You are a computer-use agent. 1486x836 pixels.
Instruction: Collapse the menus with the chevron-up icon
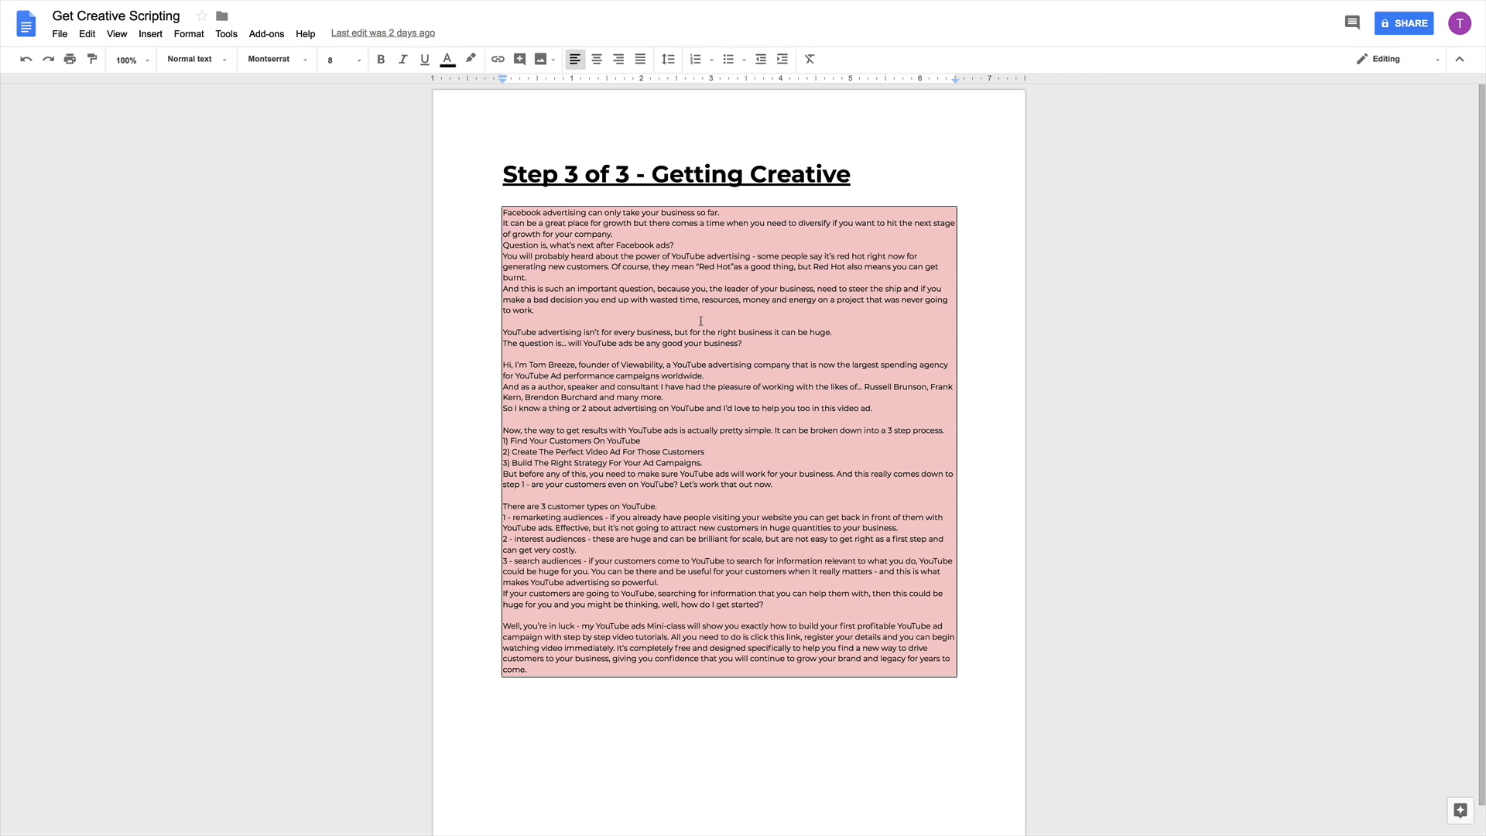pos(1460,60)
